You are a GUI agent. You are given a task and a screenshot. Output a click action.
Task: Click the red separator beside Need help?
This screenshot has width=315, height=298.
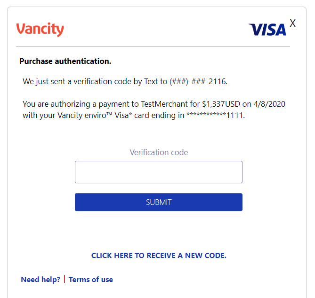[x=65, y=279]
